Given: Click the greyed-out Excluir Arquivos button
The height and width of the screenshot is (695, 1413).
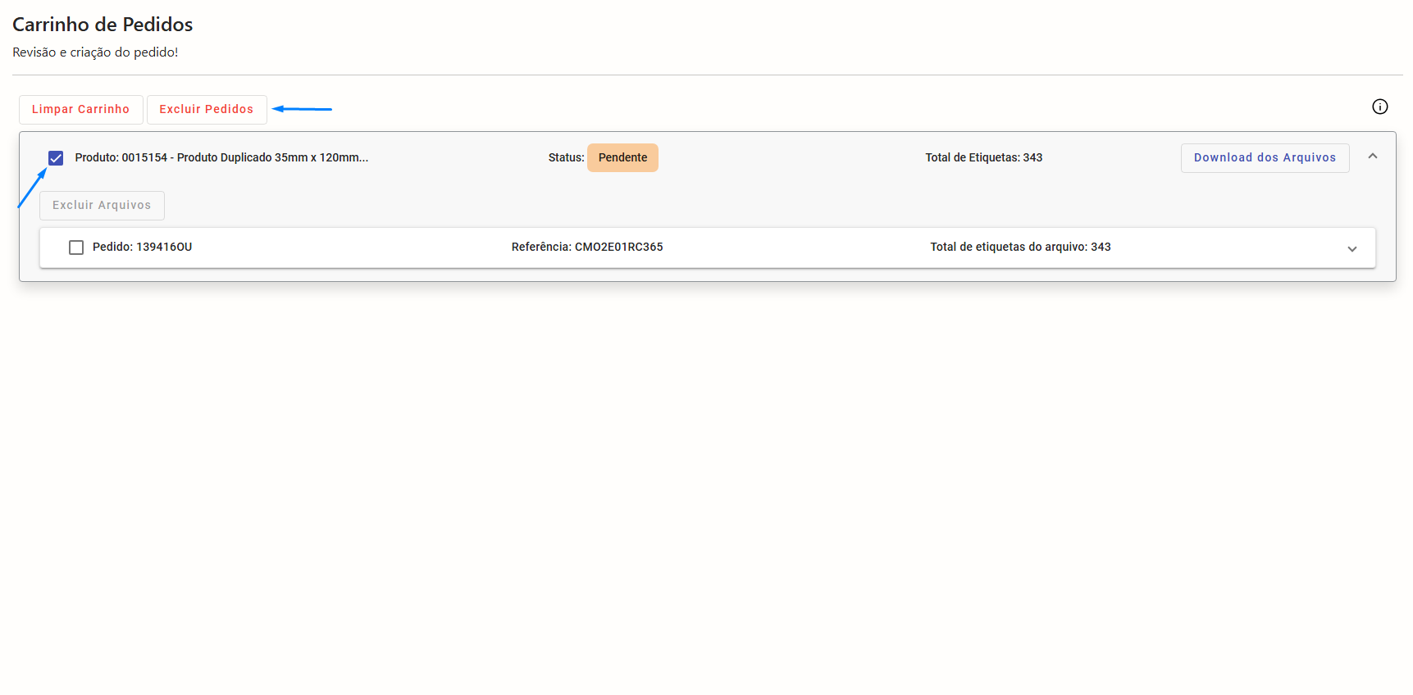Looking at the screenshot, I should click(102, 205).
